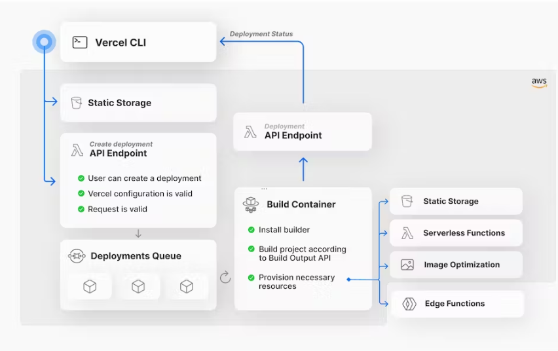Click the Vercel CLI terminal icon

tap(80, 43)
